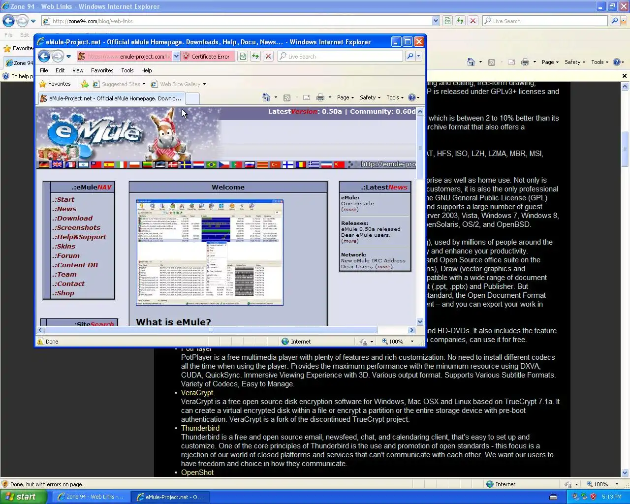Click Print icon in eMule window
This screenshot has width=630, height=504.
(x=320, y=97)
